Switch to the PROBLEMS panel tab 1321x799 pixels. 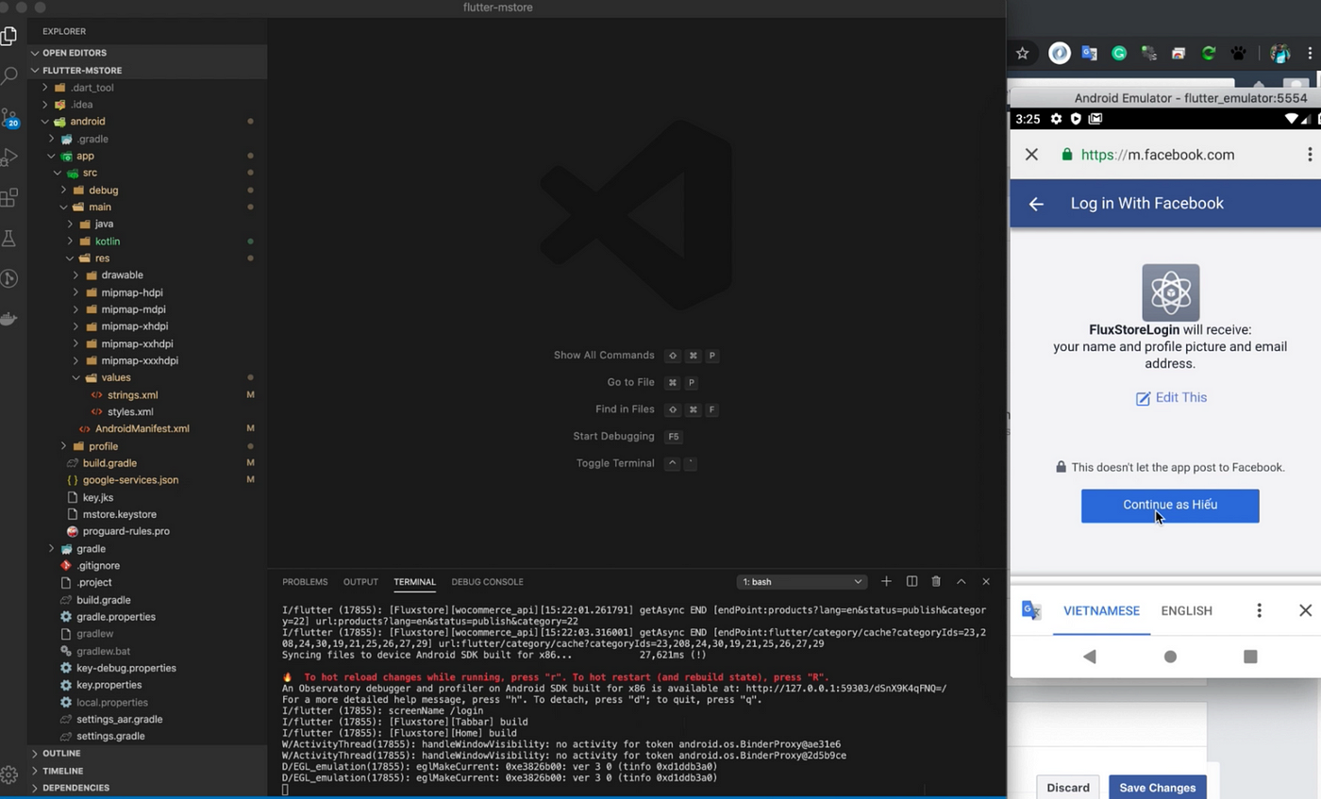coord(305,582)
